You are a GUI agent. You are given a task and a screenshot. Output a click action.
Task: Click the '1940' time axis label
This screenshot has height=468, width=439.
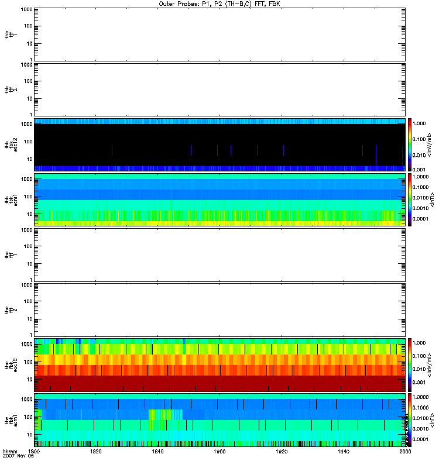click(x=344, y=451)
